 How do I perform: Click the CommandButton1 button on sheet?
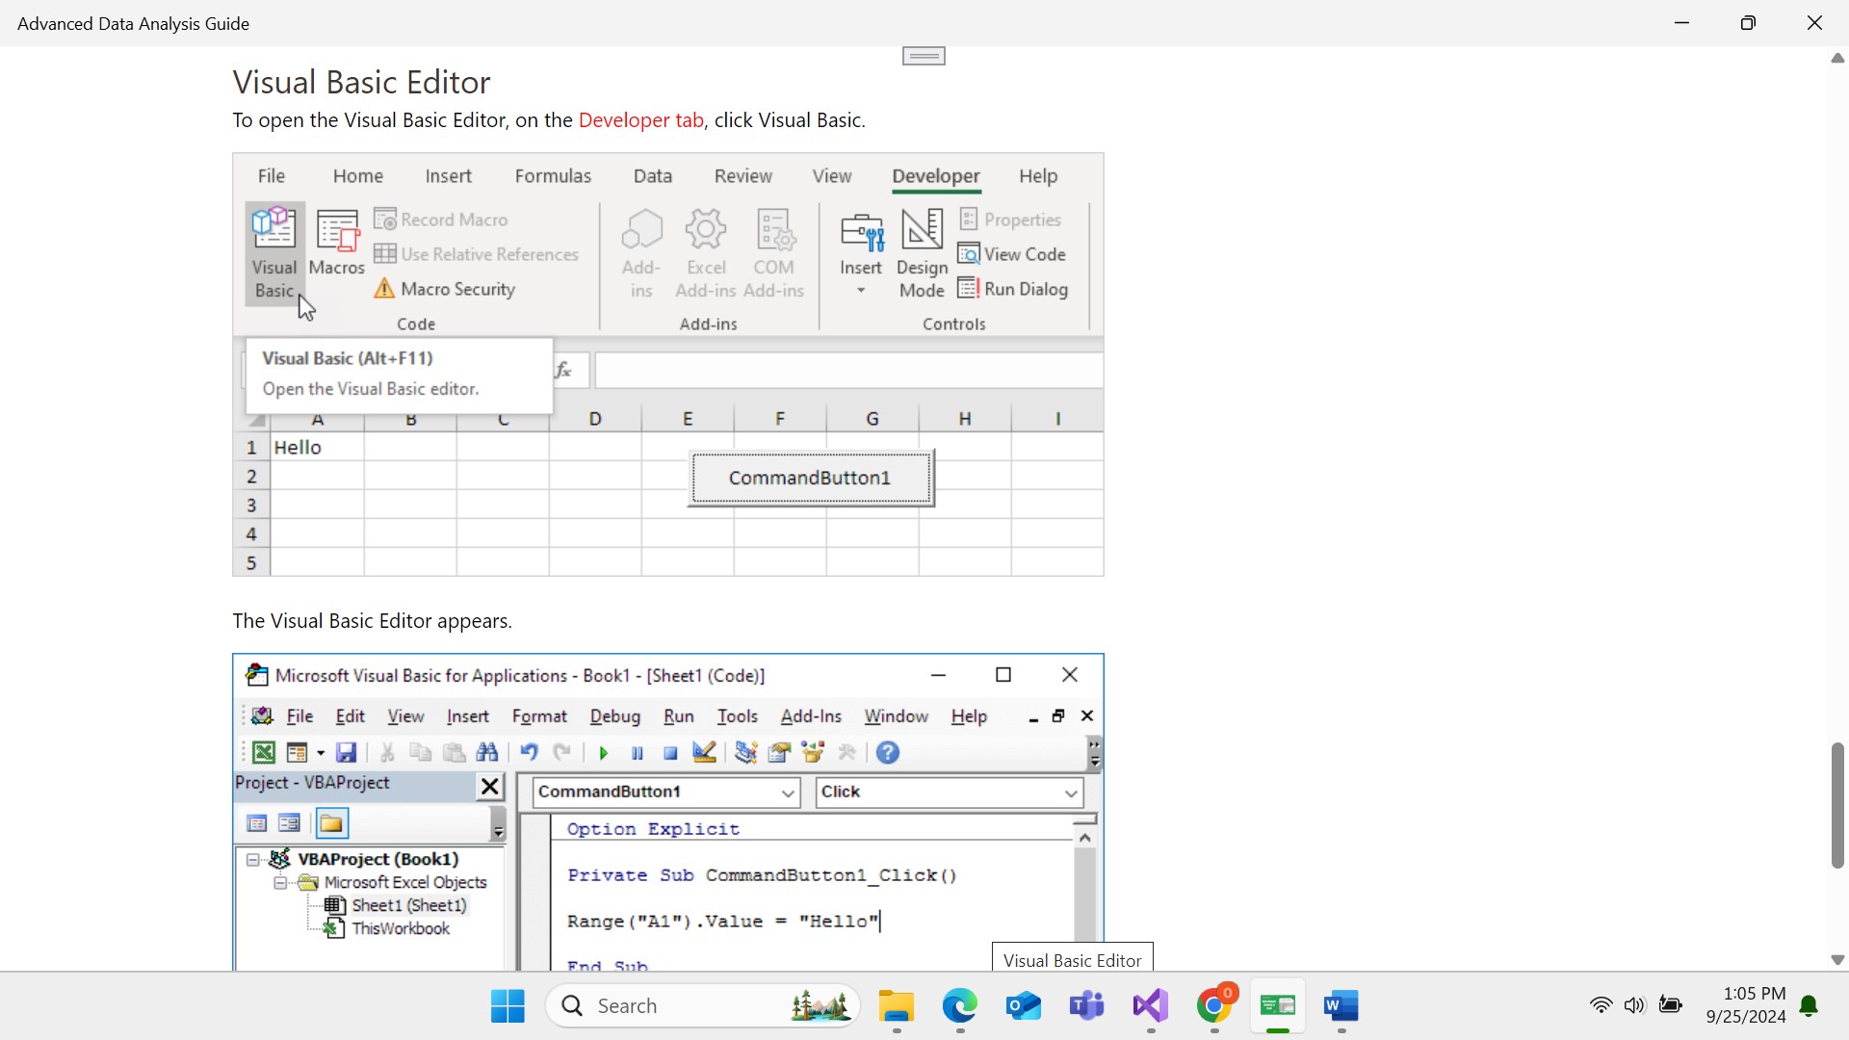pyautogui.click(x=810, y=478)
